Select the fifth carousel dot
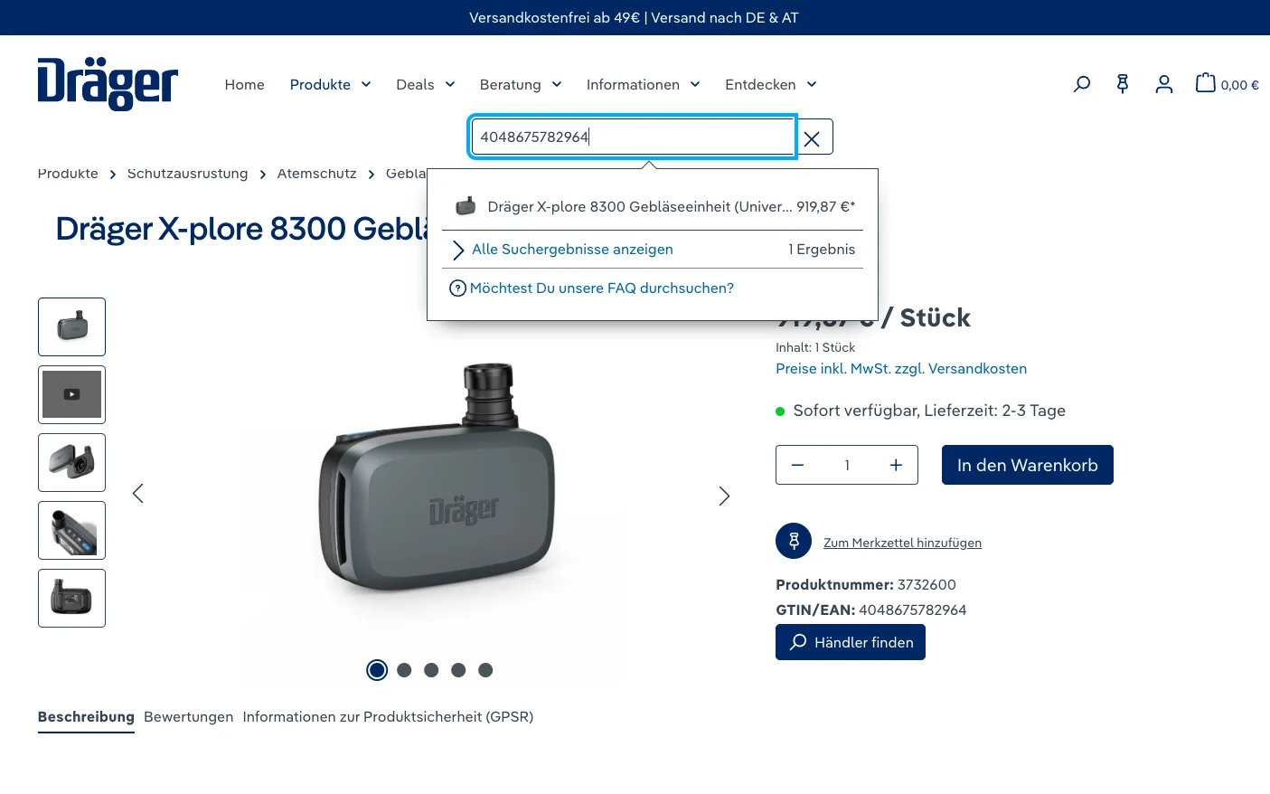Viewport: 1270px width, 794px height. tap(485, 670)
